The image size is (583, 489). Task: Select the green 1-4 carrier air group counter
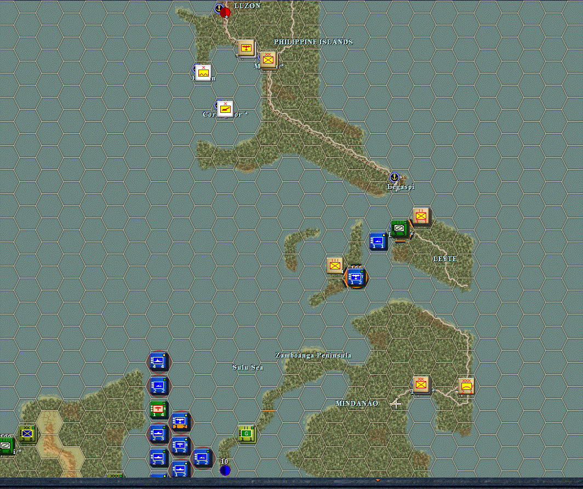point(158,410)
